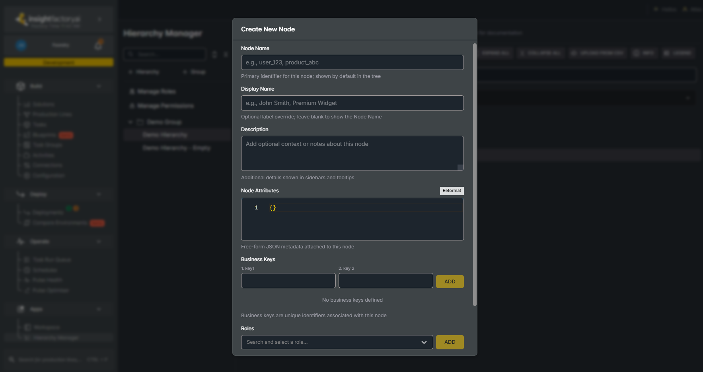Click the Upload from CSV toolbar button

click(x=598, y=53)
